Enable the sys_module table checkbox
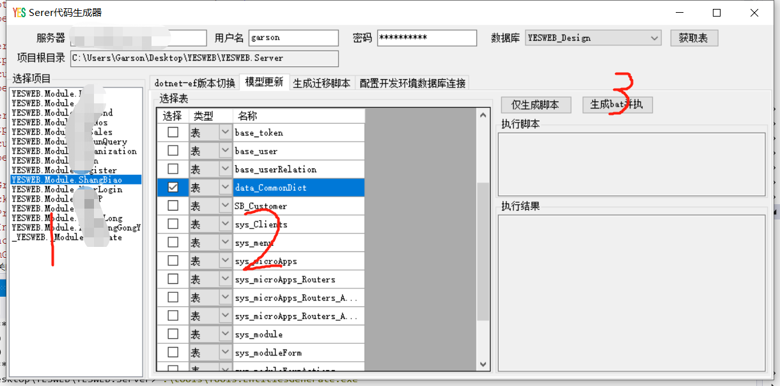 tap(173, 334)
